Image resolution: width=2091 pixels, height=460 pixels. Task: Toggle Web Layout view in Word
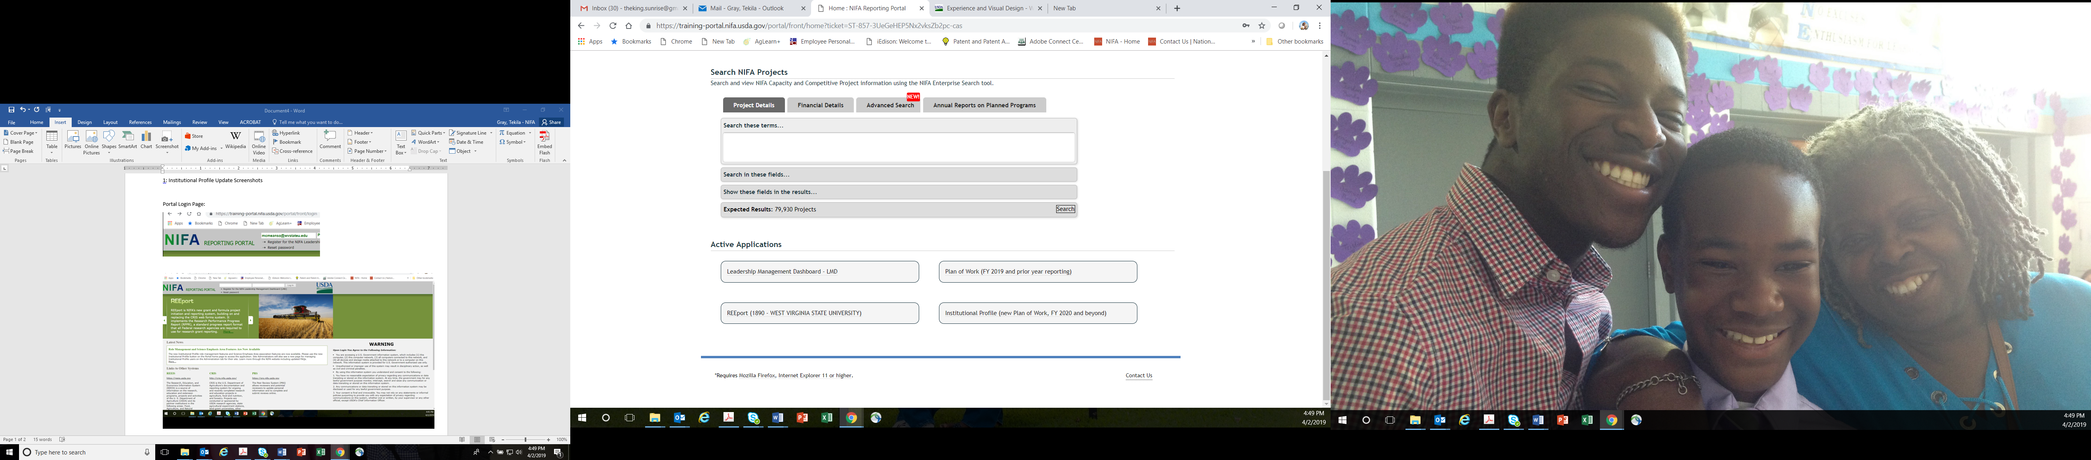tap(492, 440)
